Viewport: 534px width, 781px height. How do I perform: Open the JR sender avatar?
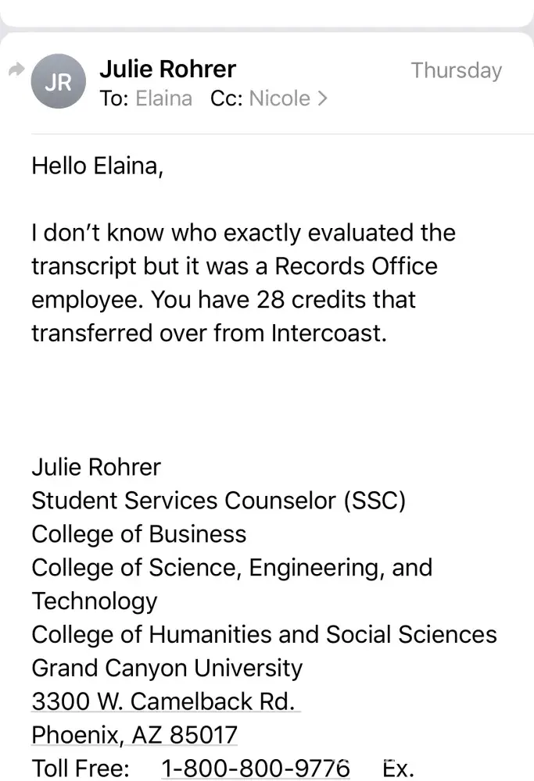58,83
